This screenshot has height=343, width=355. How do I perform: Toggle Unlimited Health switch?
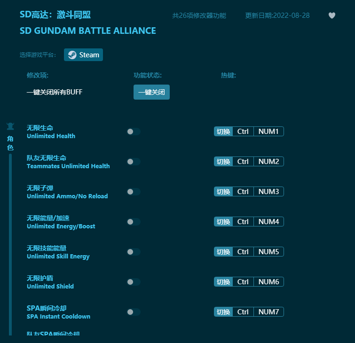click(133, 132)
